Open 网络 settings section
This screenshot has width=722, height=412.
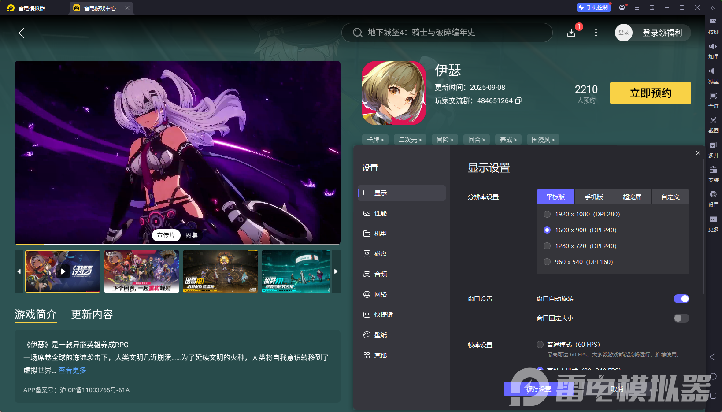pyautogui.click(x=402, y=294)
